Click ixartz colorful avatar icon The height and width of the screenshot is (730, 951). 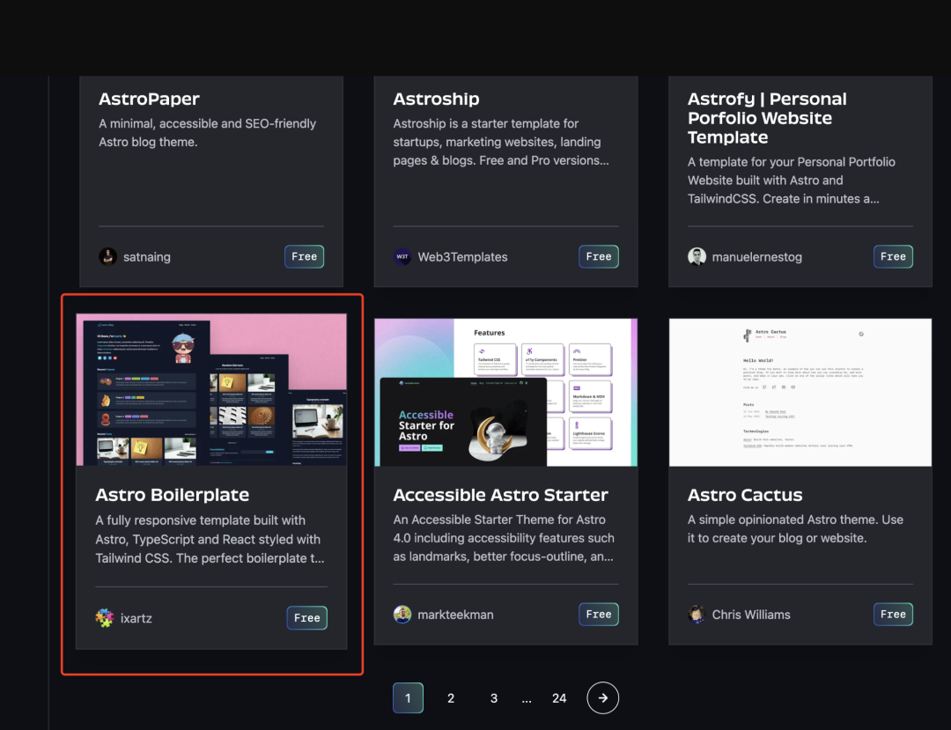(105, 618)
